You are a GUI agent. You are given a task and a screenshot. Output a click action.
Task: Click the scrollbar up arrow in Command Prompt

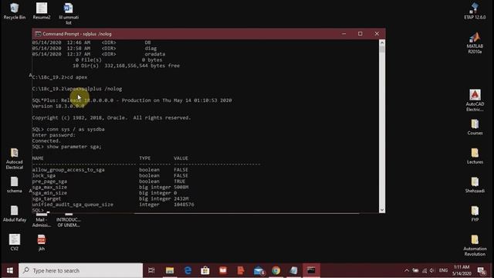[x=382, y=42]
